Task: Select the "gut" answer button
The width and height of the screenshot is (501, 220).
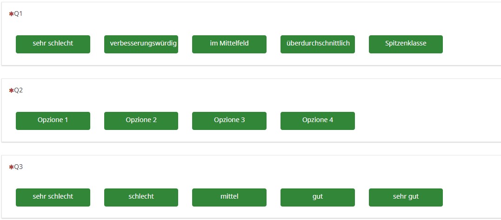Action: [317, 197]
